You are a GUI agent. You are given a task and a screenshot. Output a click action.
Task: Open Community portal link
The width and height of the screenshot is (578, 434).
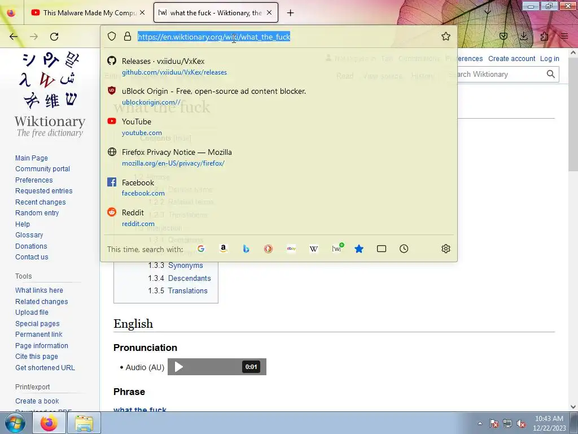42,168
